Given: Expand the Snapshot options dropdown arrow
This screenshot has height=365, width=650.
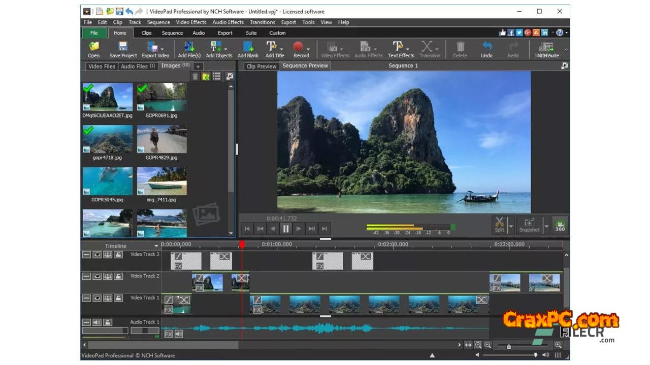Looking at the screenshot, I should pos(546,225).
